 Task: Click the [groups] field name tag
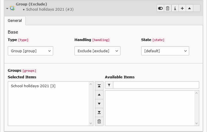[x=29, y=71]
